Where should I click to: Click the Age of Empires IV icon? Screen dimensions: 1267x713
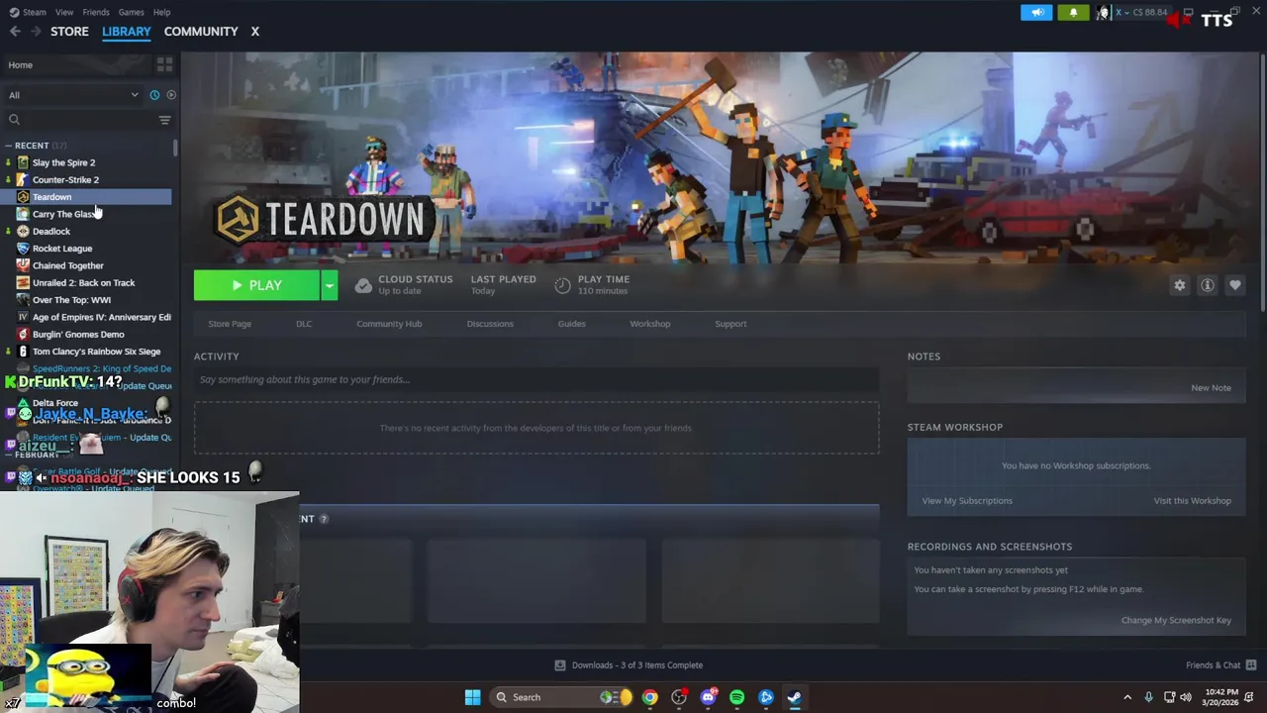(x=23, y=317)
